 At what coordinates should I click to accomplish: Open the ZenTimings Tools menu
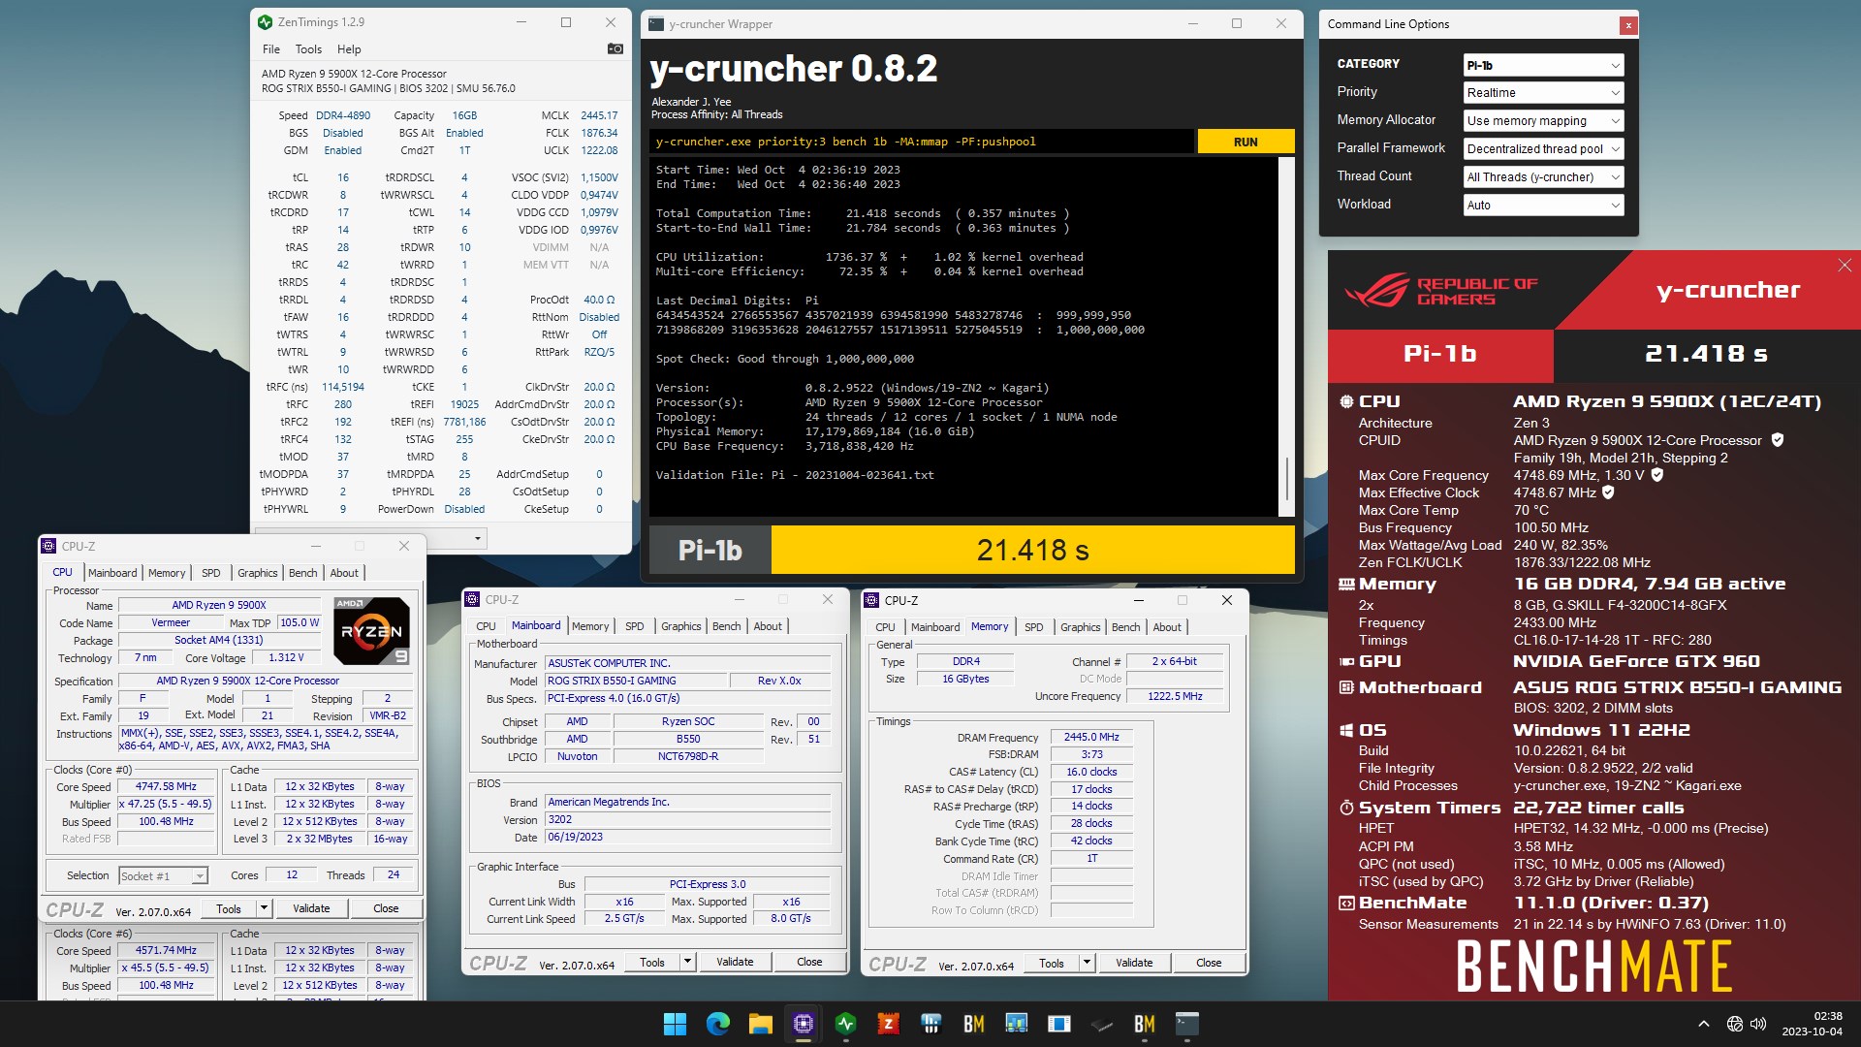click(x=308, y=49)
